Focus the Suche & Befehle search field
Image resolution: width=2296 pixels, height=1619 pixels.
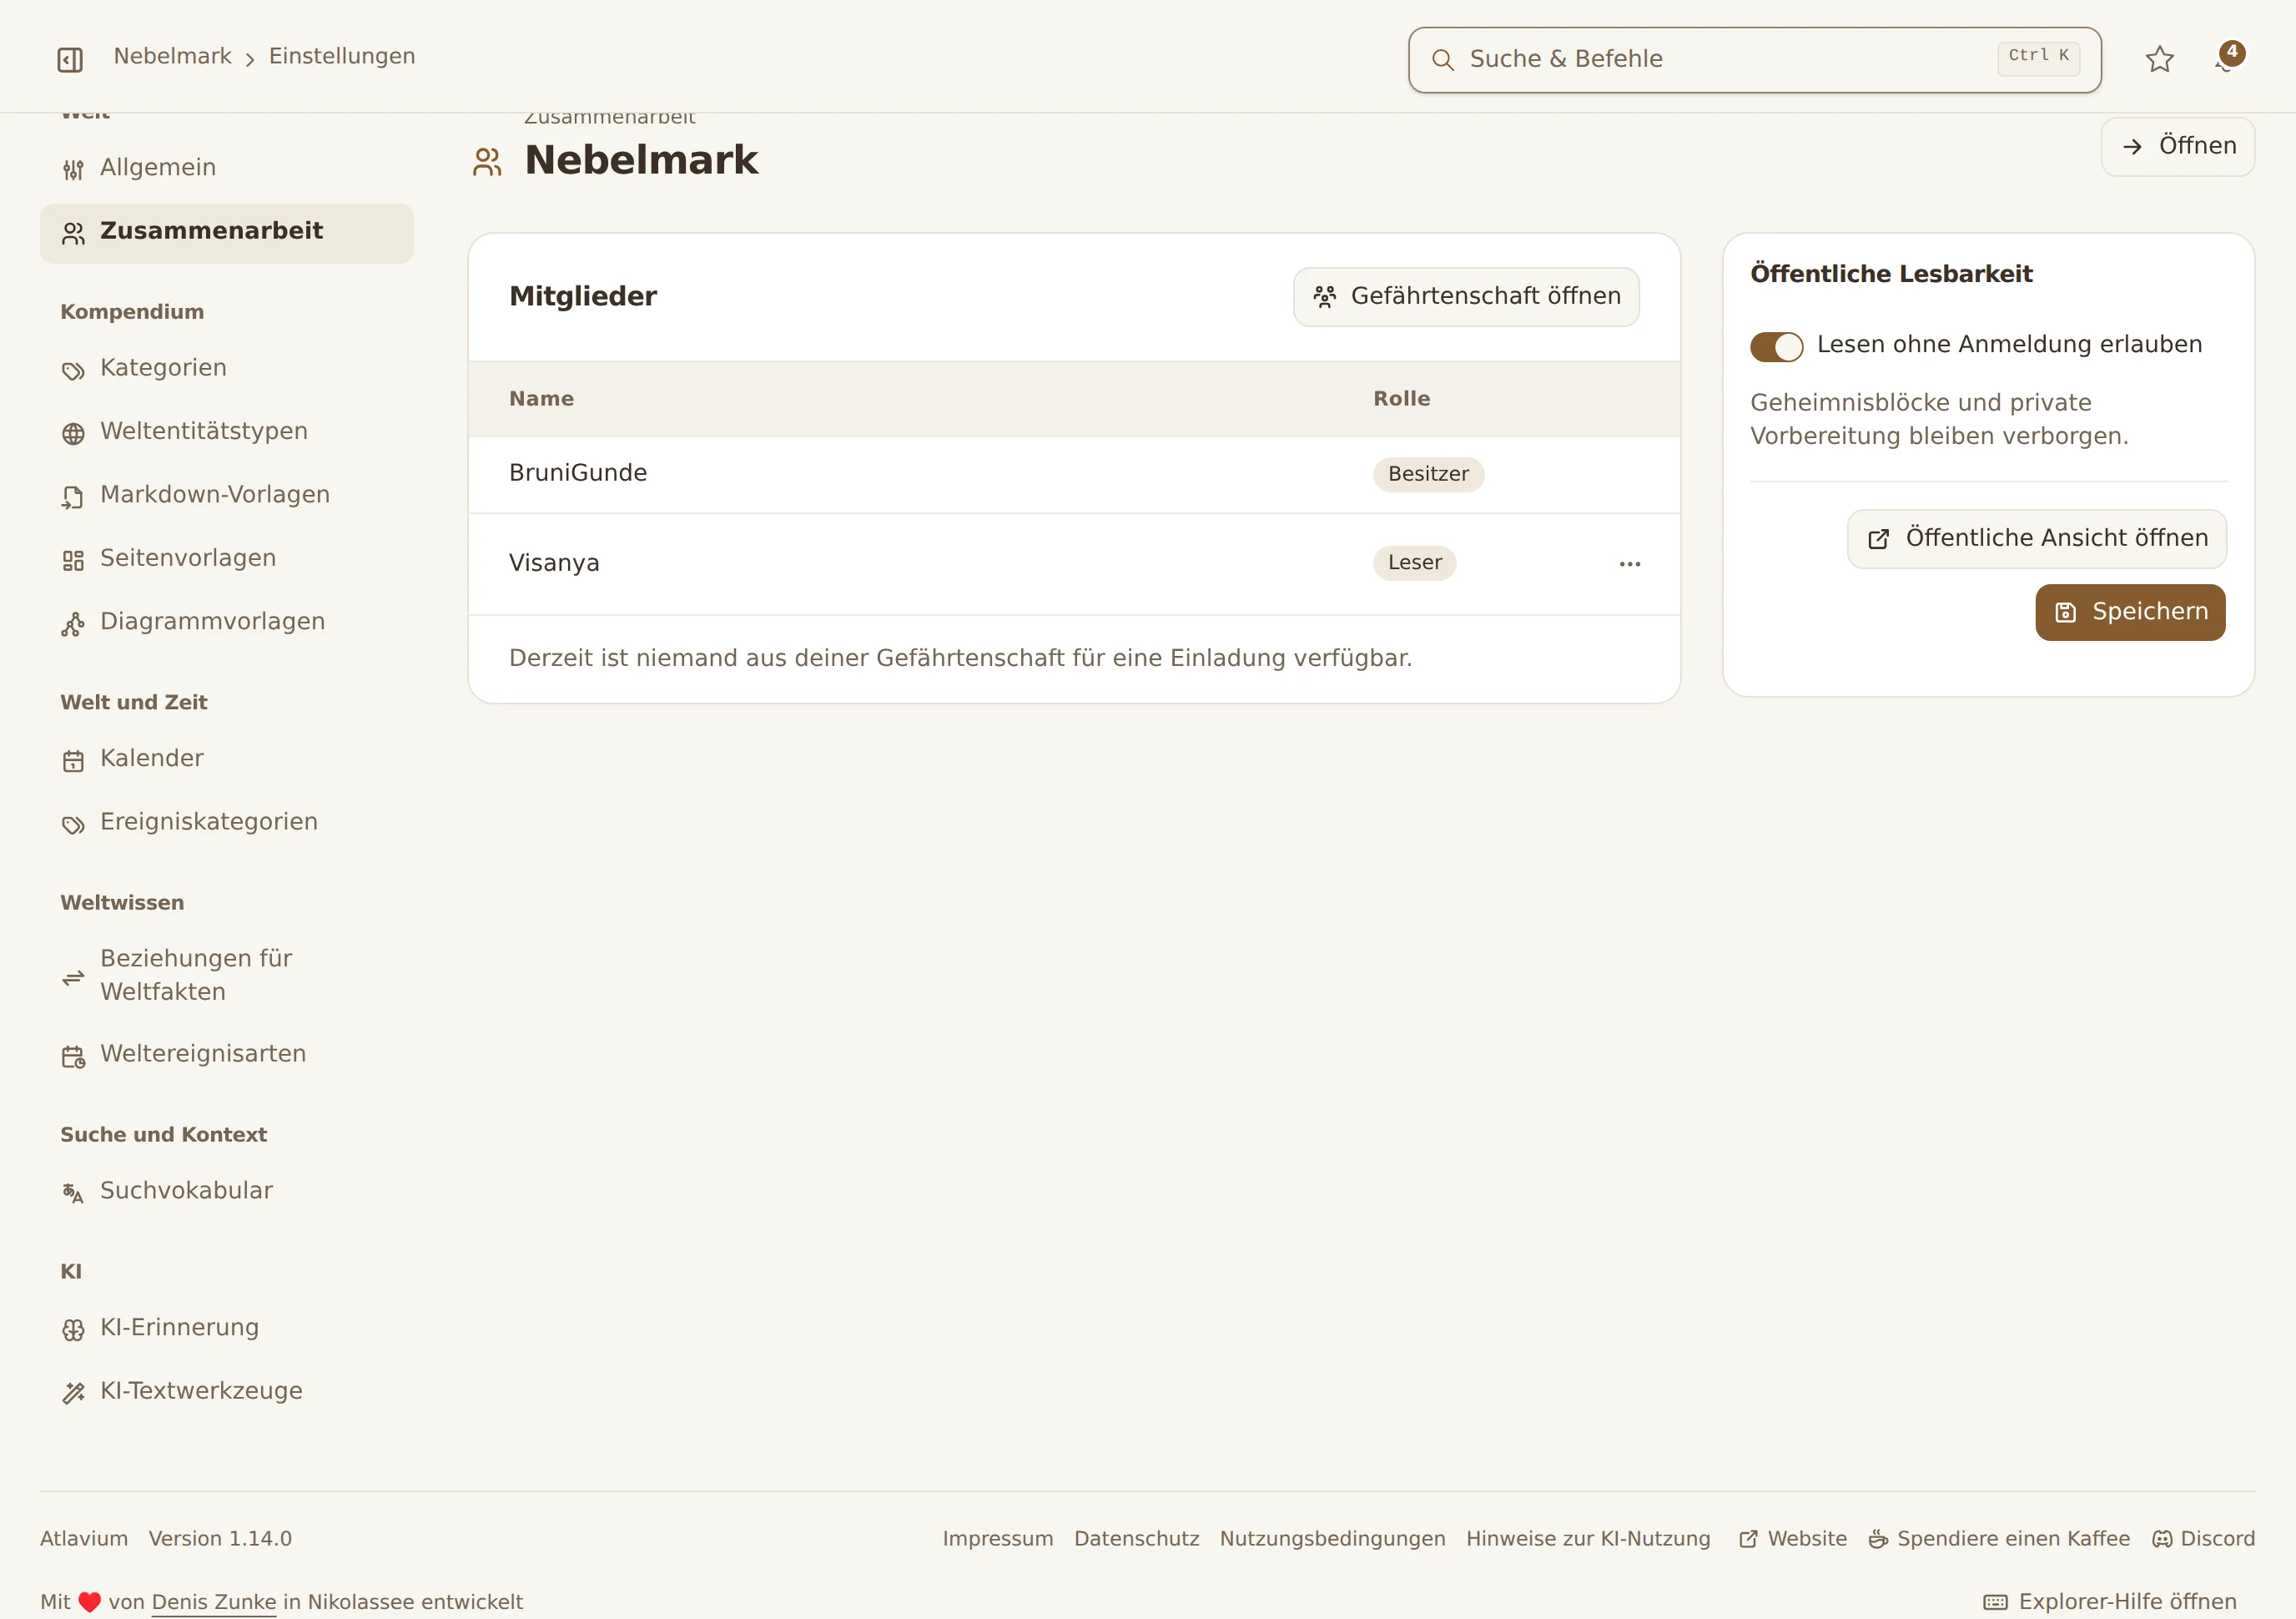[1754, 60]
